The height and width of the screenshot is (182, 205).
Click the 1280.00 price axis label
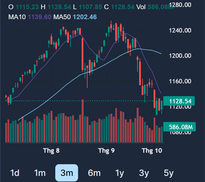(181, 5)
